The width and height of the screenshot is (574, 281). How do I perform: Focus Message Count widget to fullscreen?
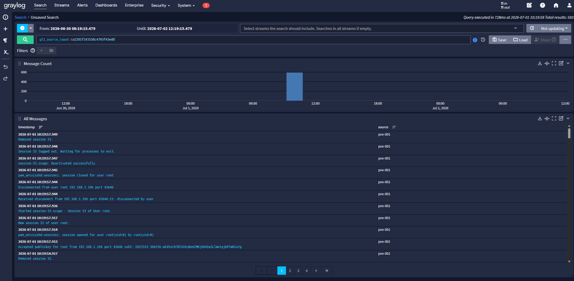point(554,63)
